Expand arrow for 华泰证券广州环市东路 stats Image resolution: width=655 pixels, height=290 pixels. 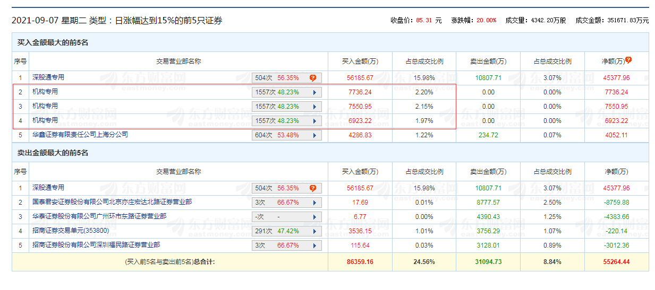(x=314, y=217)
